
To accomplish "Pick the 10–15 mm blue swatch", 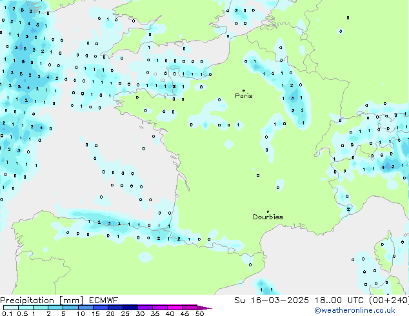I will pyautogui.click(x=85, y=308).
